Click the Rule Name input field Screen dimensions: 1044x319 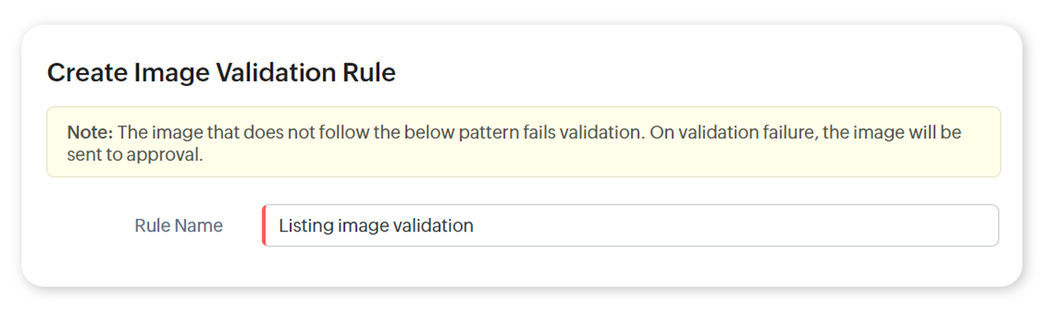point(630,225)
